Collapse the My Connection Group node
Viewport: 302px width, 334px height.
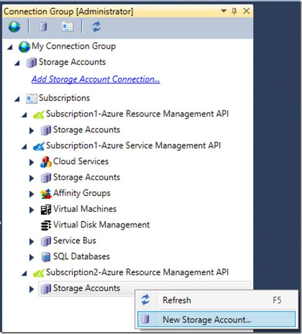[10, 47]
